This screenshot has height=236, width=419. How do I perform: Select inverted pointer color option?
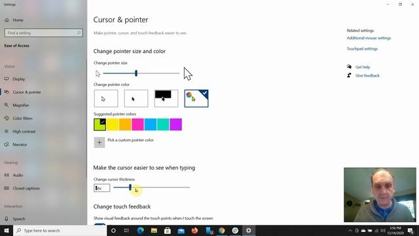166,99
